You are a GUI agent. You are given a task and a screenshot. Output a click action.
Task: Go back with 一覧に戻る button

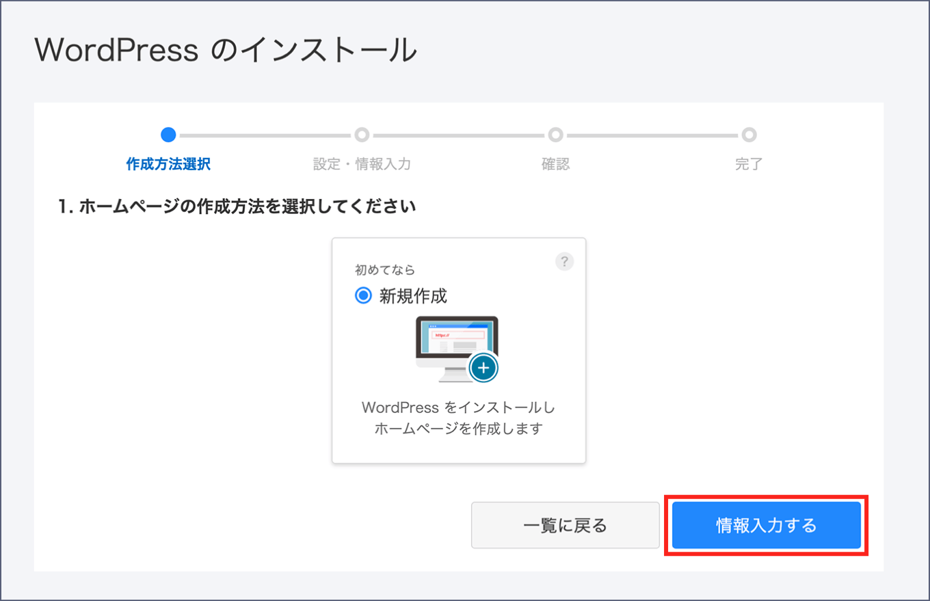click(x=565, y=525)
